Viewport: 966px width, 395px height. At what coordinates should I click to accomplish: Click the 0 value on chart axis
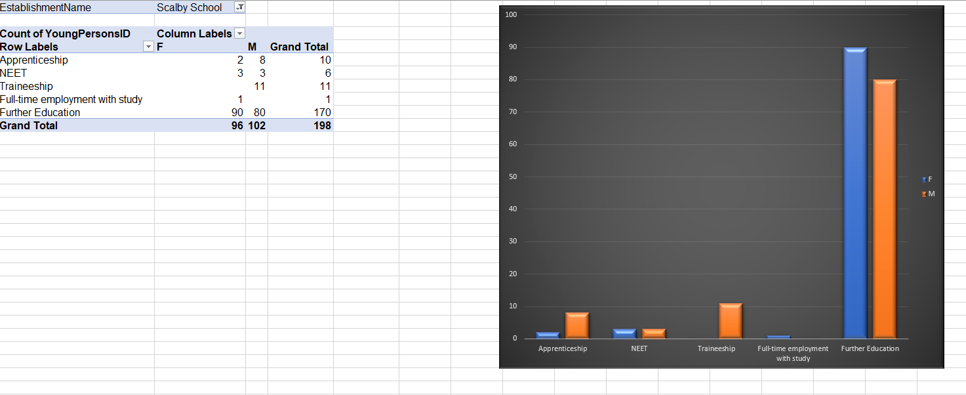click(x=515, y=339)
